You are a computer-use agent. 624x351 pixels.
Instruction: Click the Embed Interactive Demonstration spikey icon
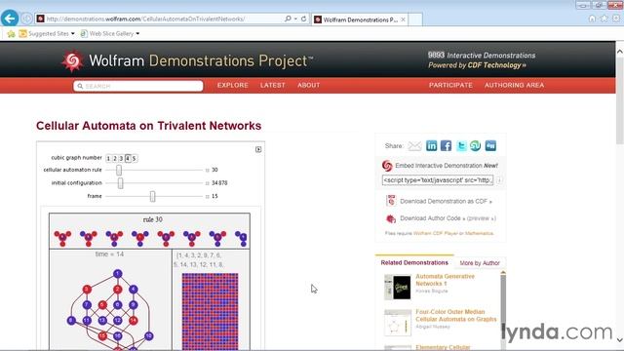[x=387, y=166]
